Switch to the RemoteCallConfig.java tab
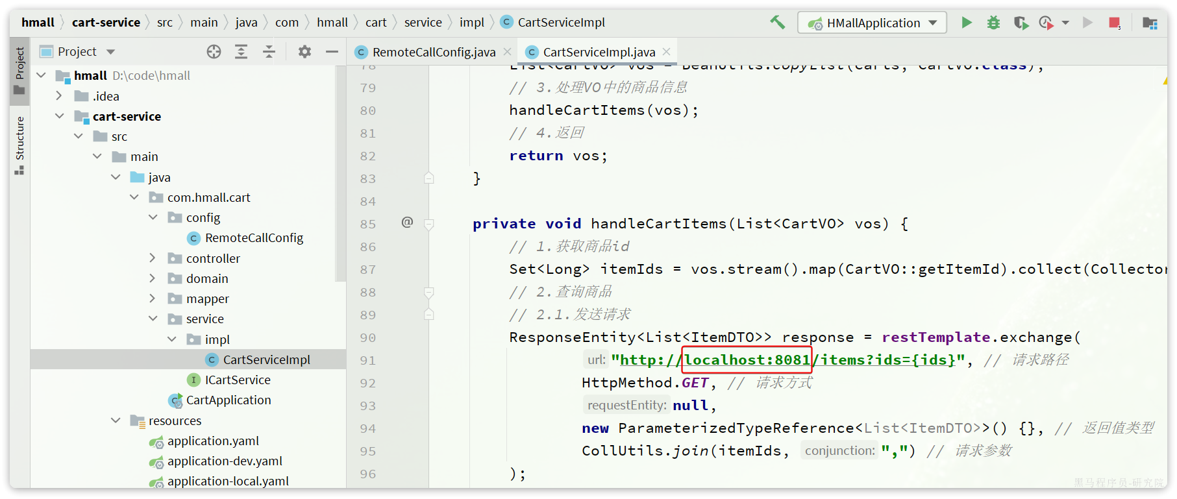 click(433, 52)
